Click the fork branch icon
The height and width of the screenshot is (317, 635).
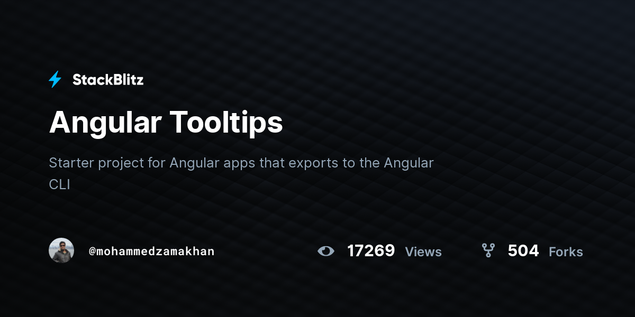point(488,250)
